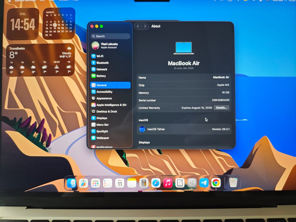The height and width of the screenshot is (222, 296).
Task: Click serial number J20HQ056DR
Action: click(220, 100)
